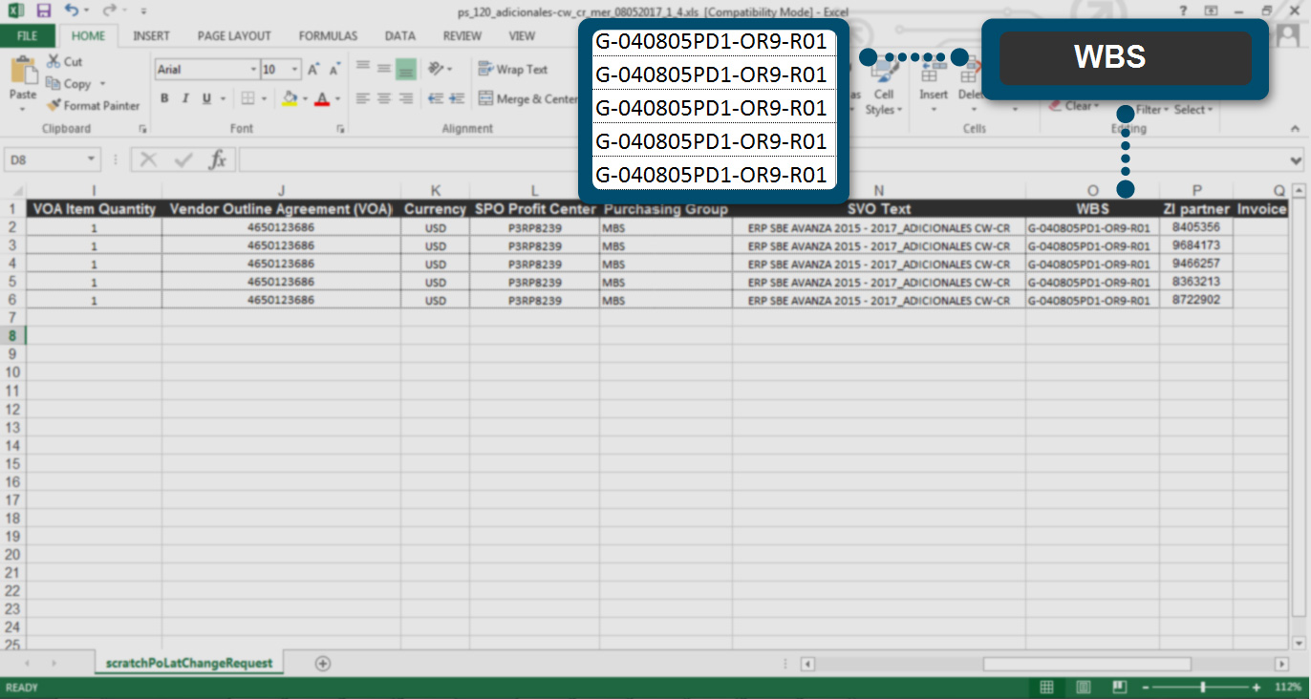Image resolution: width=1311 pixels, height=699 pixels.
Task: Click the Merge & Center button
Action: (527, 98)
